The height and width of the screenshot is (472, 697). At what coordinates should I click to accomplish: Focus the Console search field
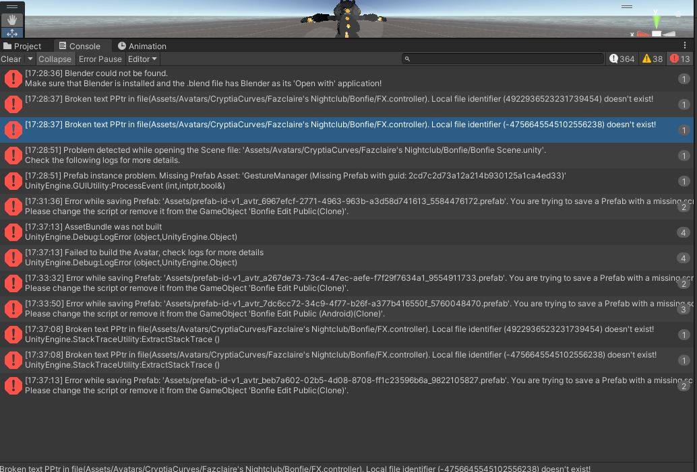503,59
